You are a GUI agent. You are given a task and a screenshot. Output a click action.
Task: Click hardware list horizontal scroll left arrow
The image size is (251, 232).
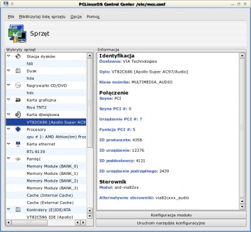(9, 223)
